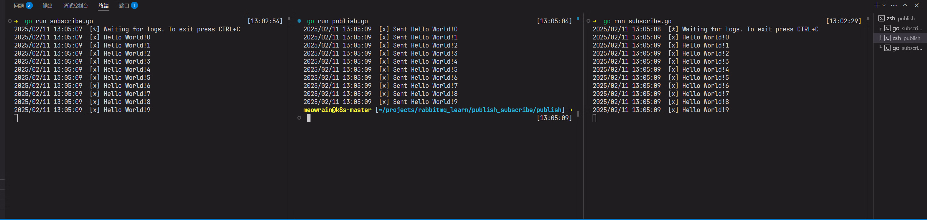The image size is (927, 220).
Task: Open the launch profile dropdown arrow
Action: pos(884,6)
